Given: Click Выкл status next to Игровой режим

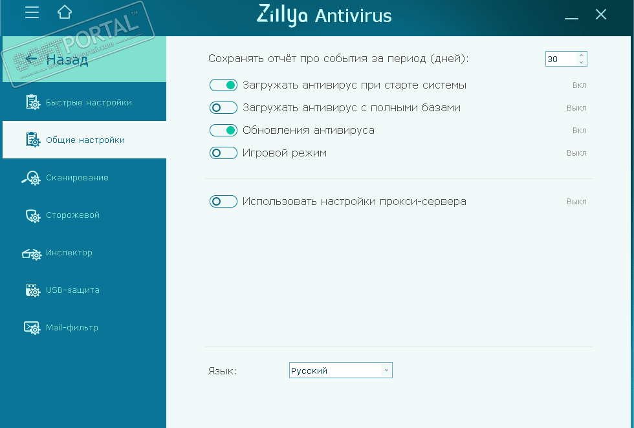Looking at the screenshot, I should [576, 153].
